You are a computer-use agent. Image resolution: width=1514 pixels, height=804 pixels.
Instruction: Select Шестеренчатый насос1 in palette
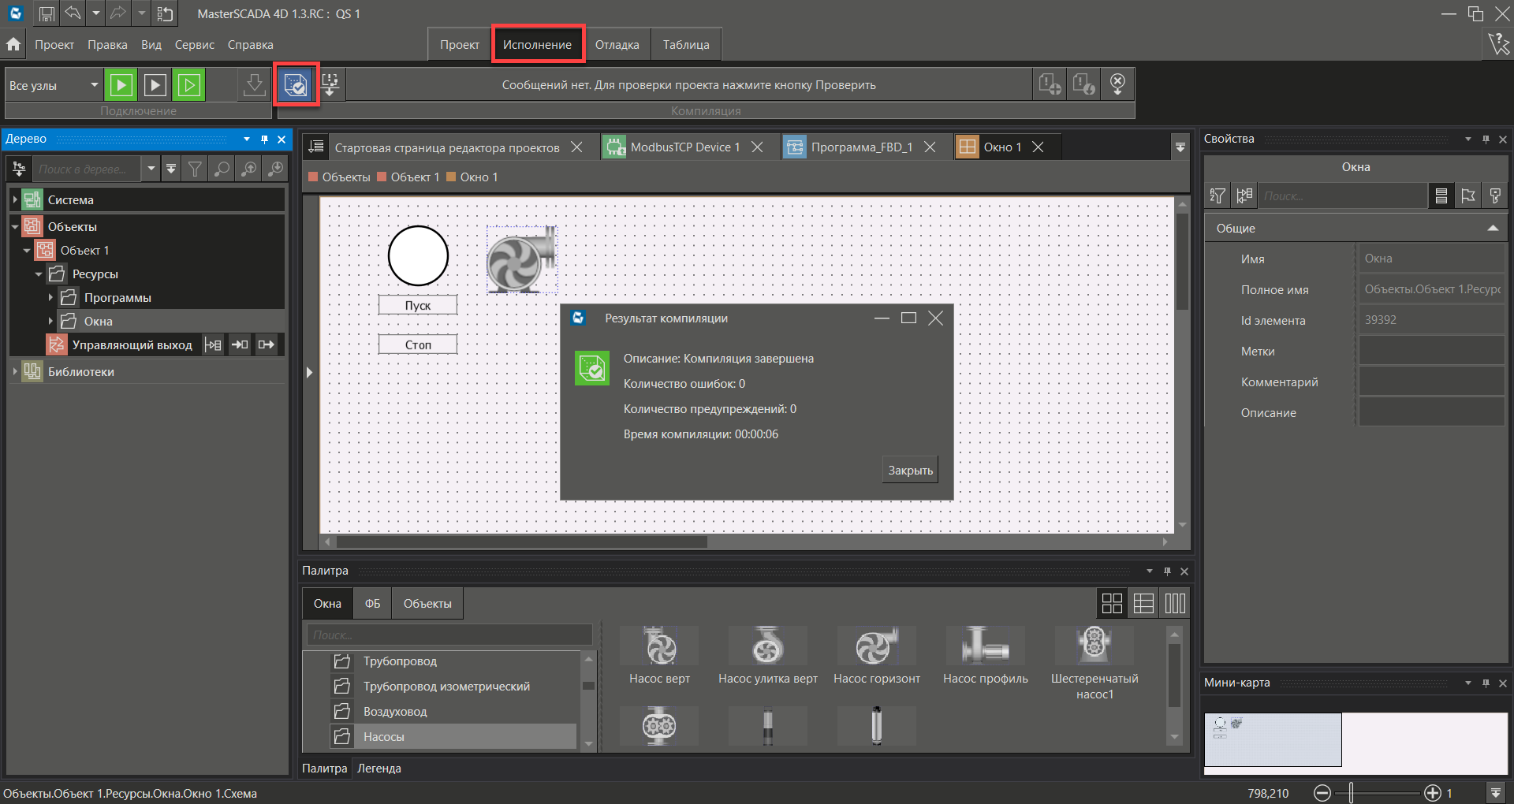[1094, 662]
